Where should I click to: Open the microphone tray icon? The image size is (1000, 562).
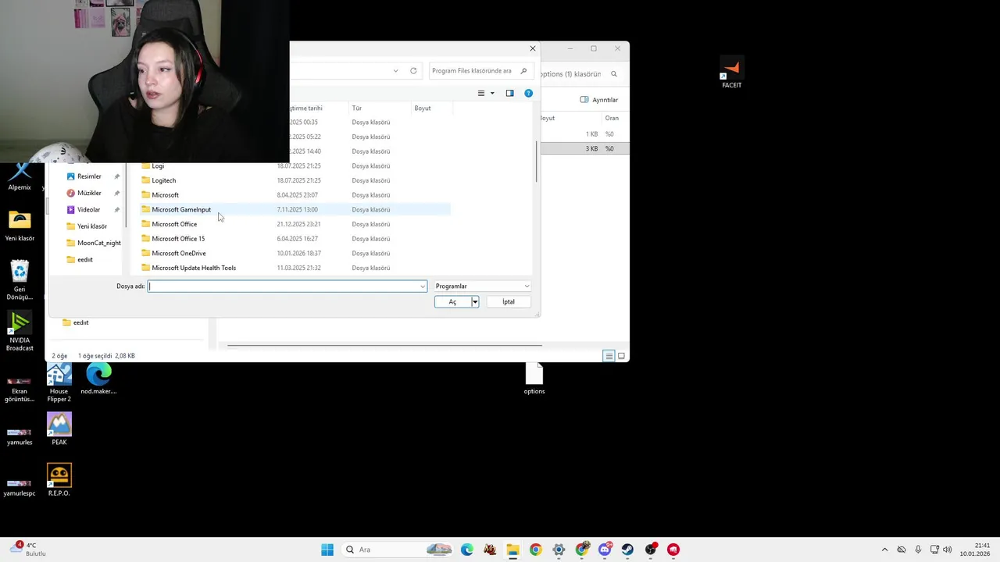pos(918,550)
